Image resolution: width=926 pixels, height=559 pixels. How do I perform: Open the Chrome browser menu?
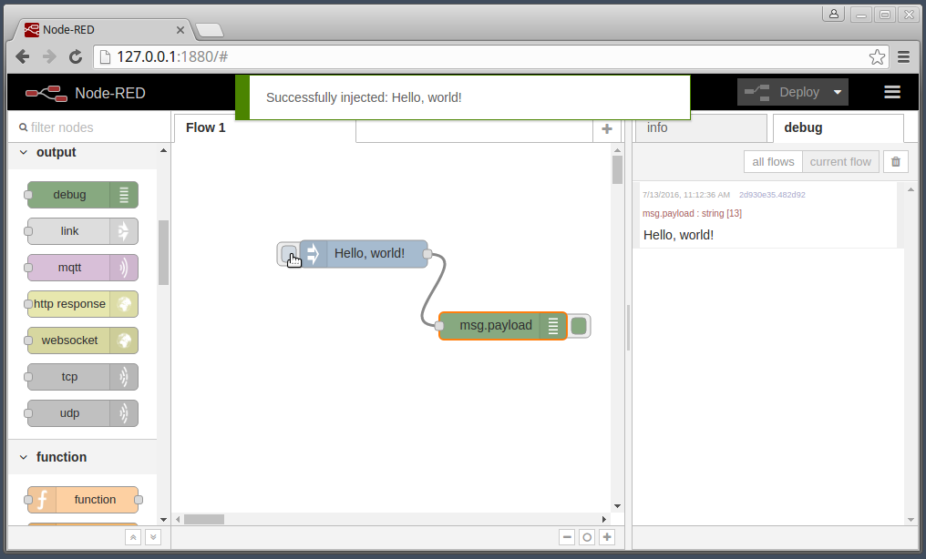(903, 56)
